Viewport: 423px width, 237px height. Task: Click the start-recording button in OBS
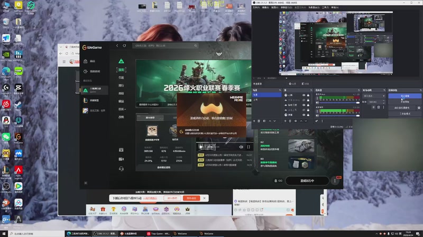404,102
